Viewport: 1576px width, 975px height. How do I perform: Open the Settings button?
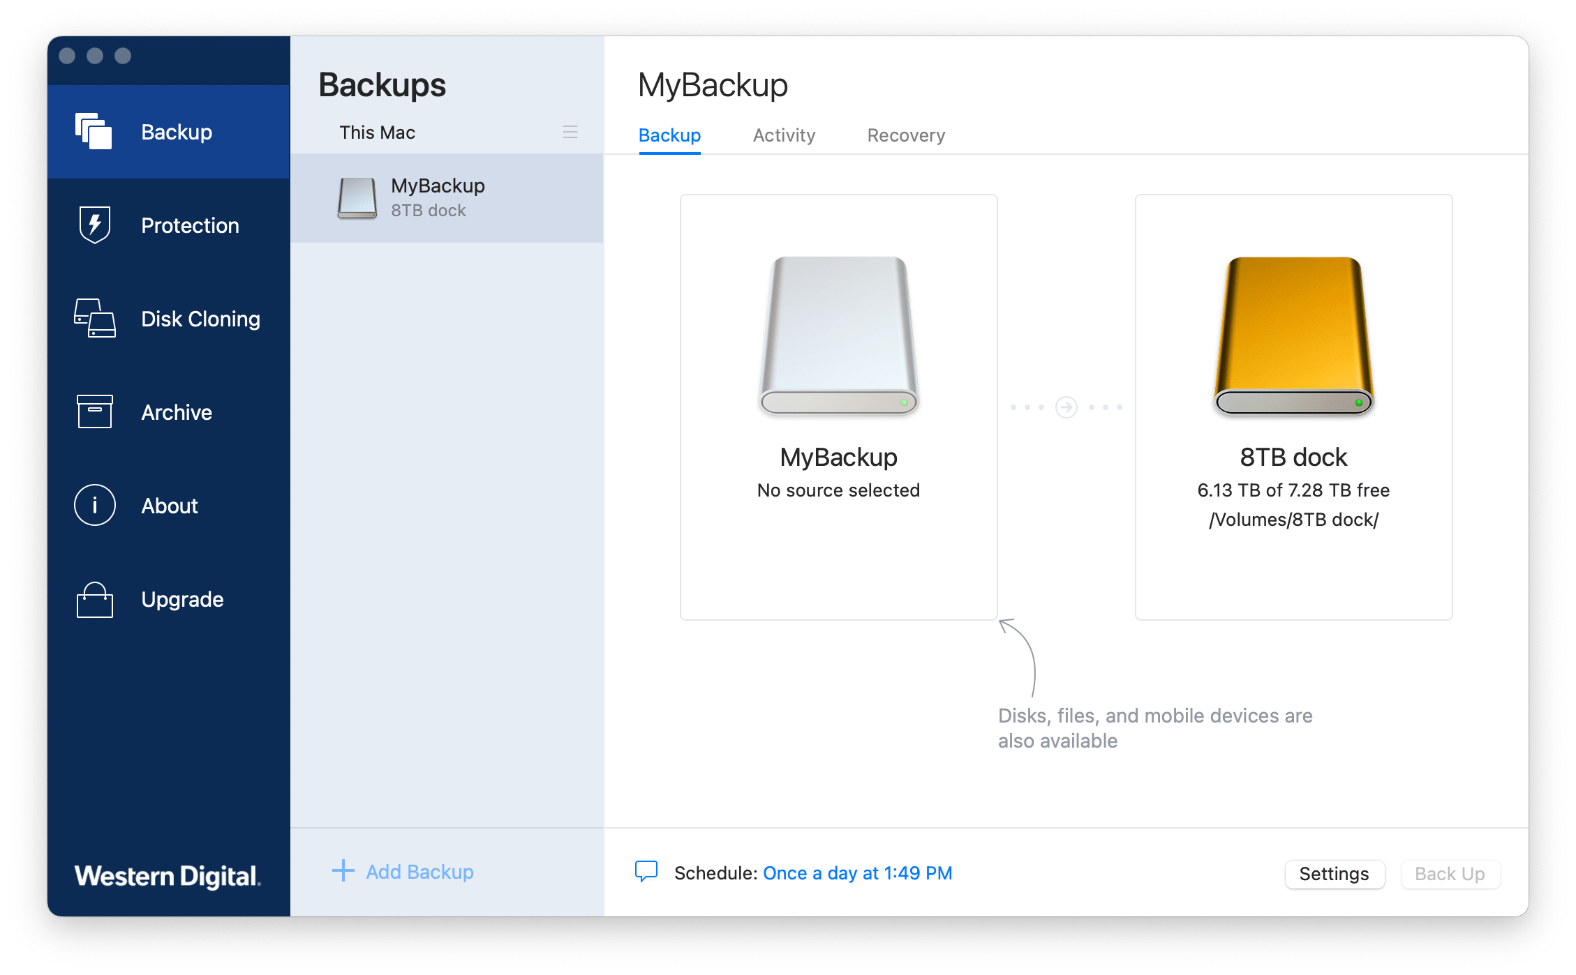(1333, 874)
